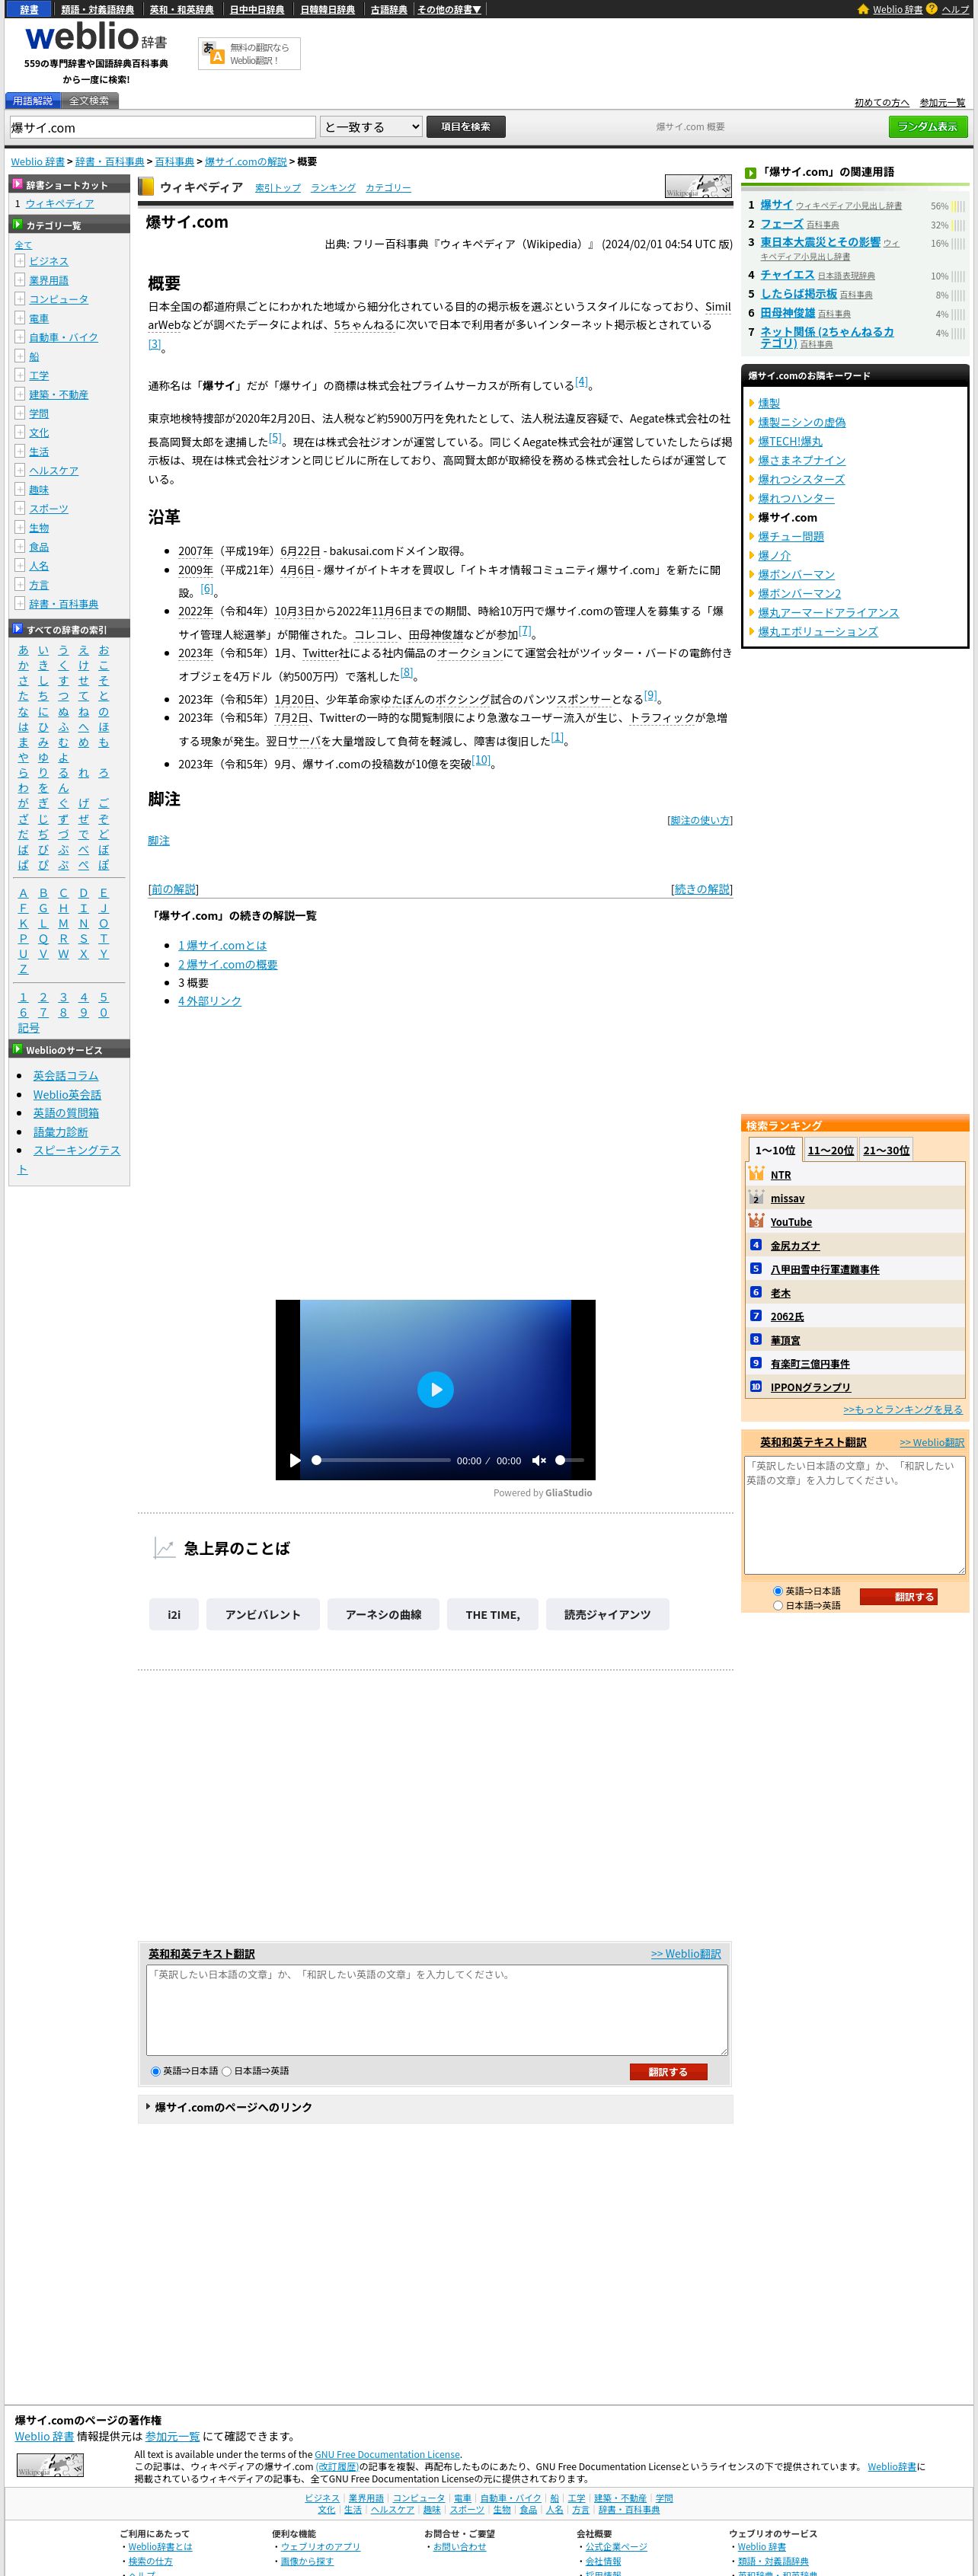
Task: Open >>もっとランキングを見る link
Action: tap(903, 1409)
